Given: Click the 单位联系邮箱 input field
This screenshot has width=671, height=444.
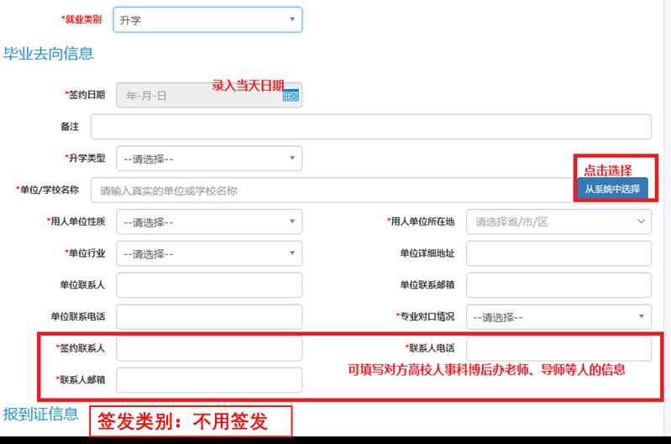Looking at the screenshot, I should click(558, 285).
